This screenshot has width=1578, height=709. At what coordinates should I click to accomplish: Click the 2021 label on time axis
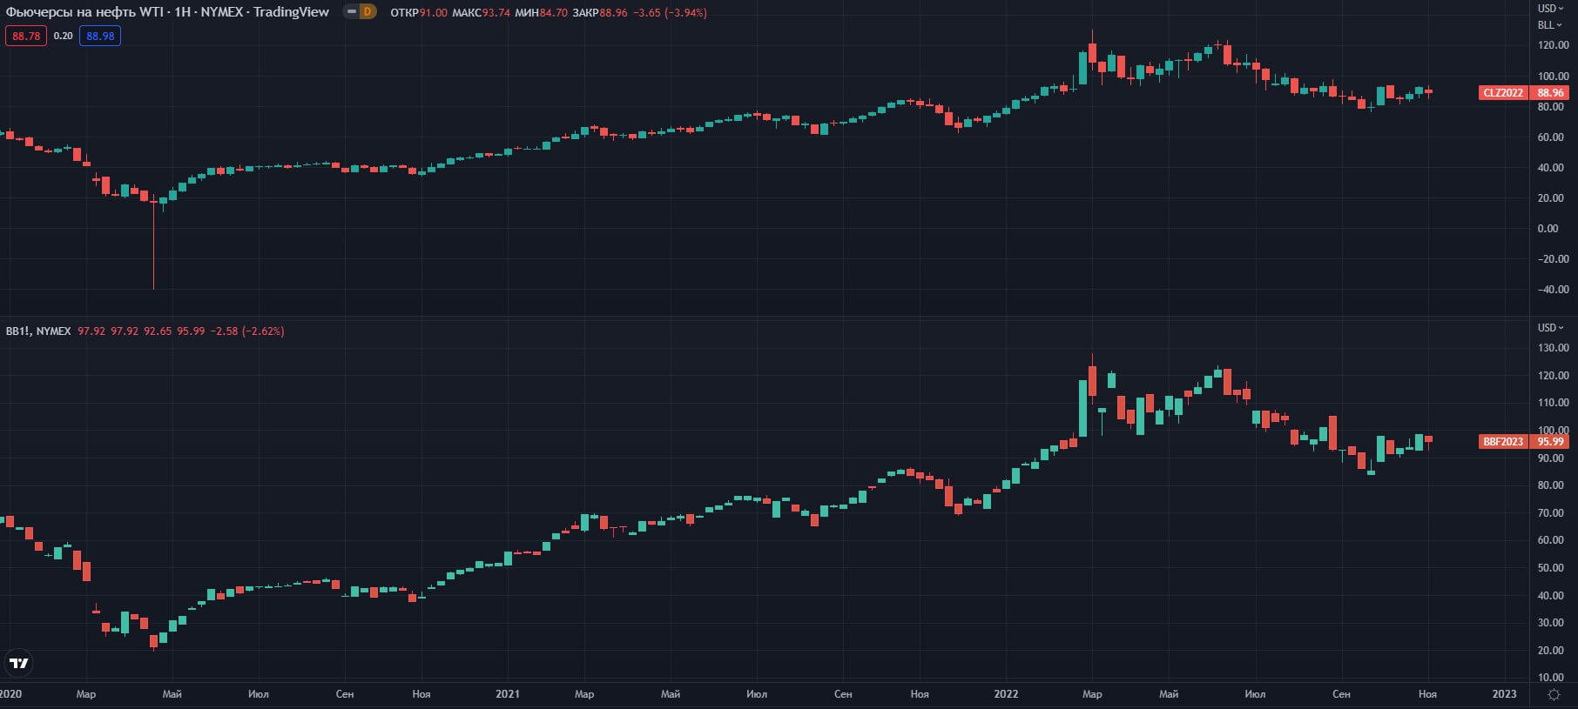tap(508, 694)
